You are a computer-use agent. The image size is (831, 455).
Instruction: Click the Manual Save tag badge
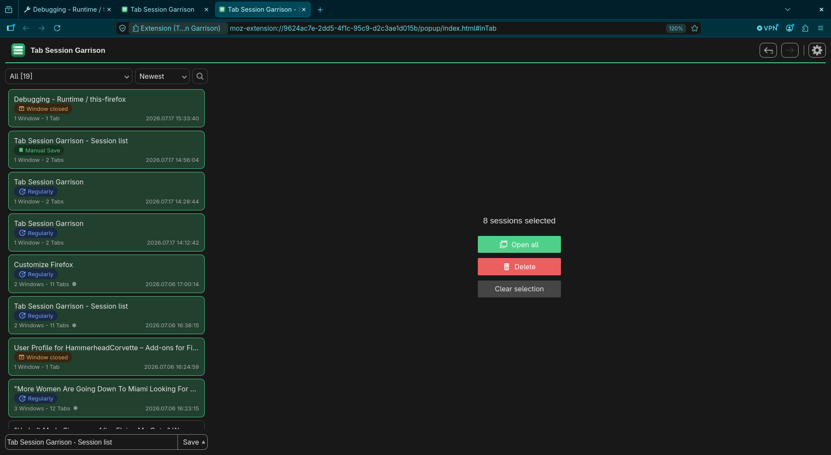click(x=39, y=150)
